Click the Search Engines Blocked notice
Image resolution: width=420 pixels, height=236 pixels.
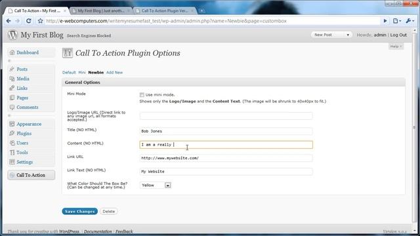click(89, 35)
